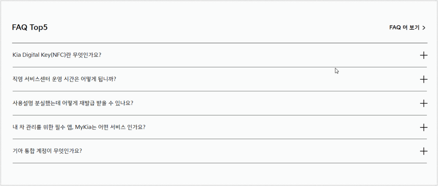Expand '내 차 관리를 위한 필수 앱' question text

coord(79,127)
